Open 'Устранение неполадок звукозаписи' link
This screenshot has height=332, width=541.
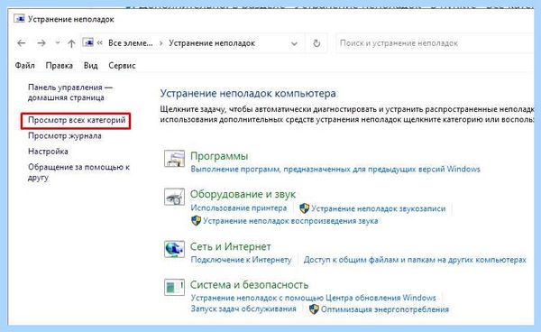379,208
